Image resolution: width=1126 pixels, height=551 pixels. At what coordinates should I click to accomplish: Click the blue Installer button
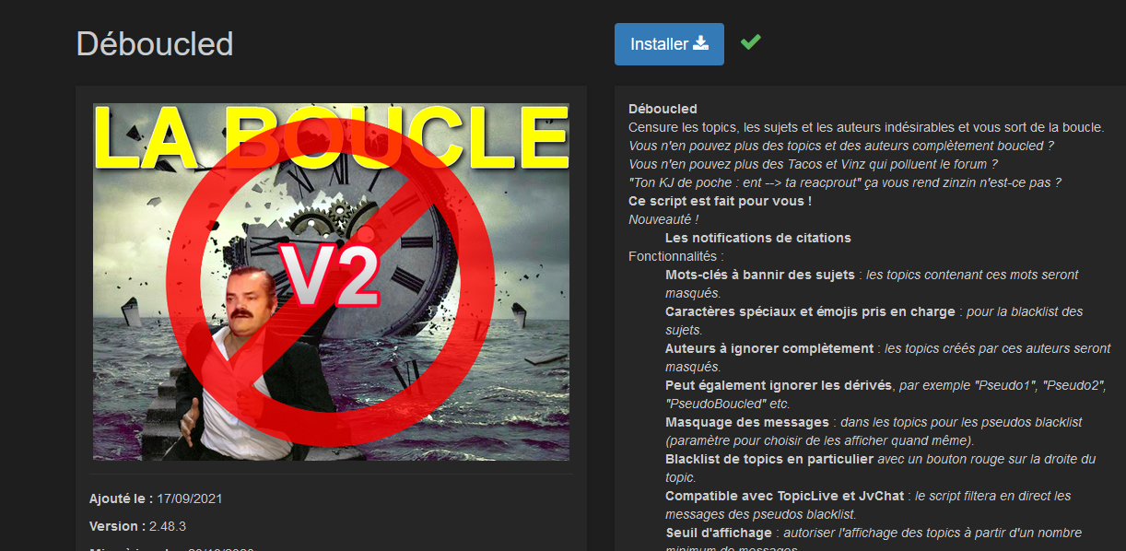point(669,44)
